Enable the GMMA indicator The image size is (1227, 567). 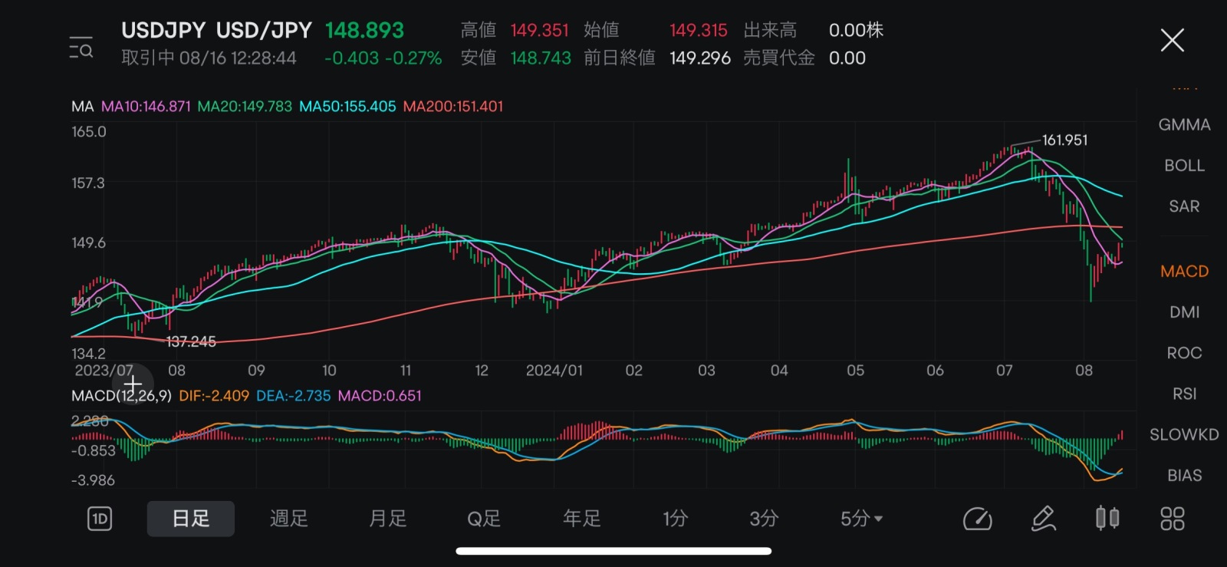[1184, 125]
